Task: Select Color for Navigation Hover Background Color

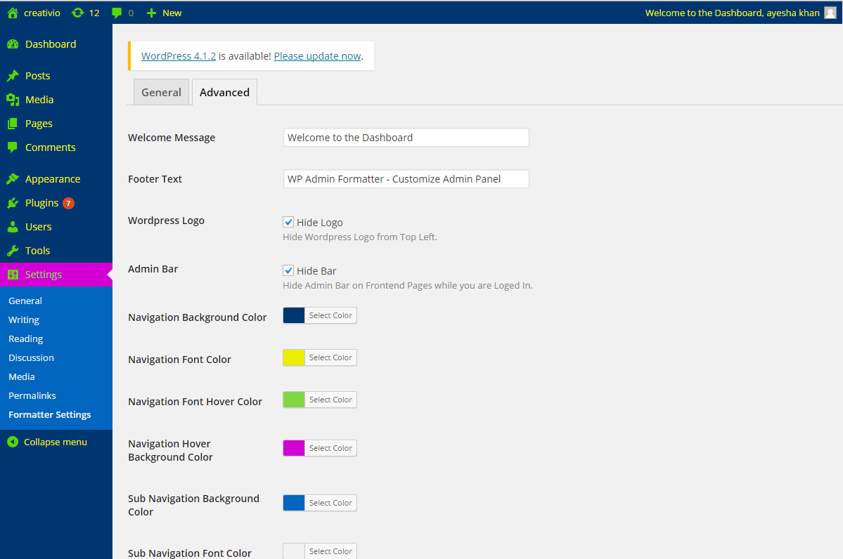Action: coord(330,448)
